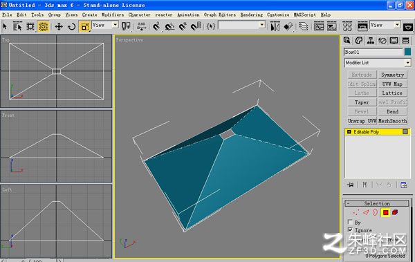
Task: Toggle the By Vertex checkbox
Action: point(350,222)
